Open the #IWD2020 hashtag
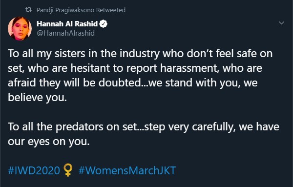 34,170
